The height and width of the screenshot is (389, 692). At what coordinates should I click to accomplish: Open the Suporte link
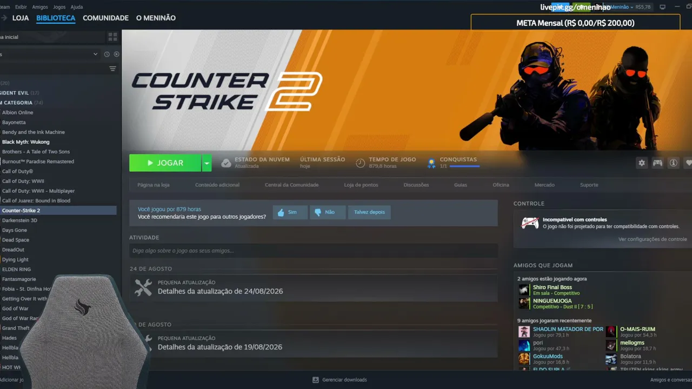click(x=589, y=185)
